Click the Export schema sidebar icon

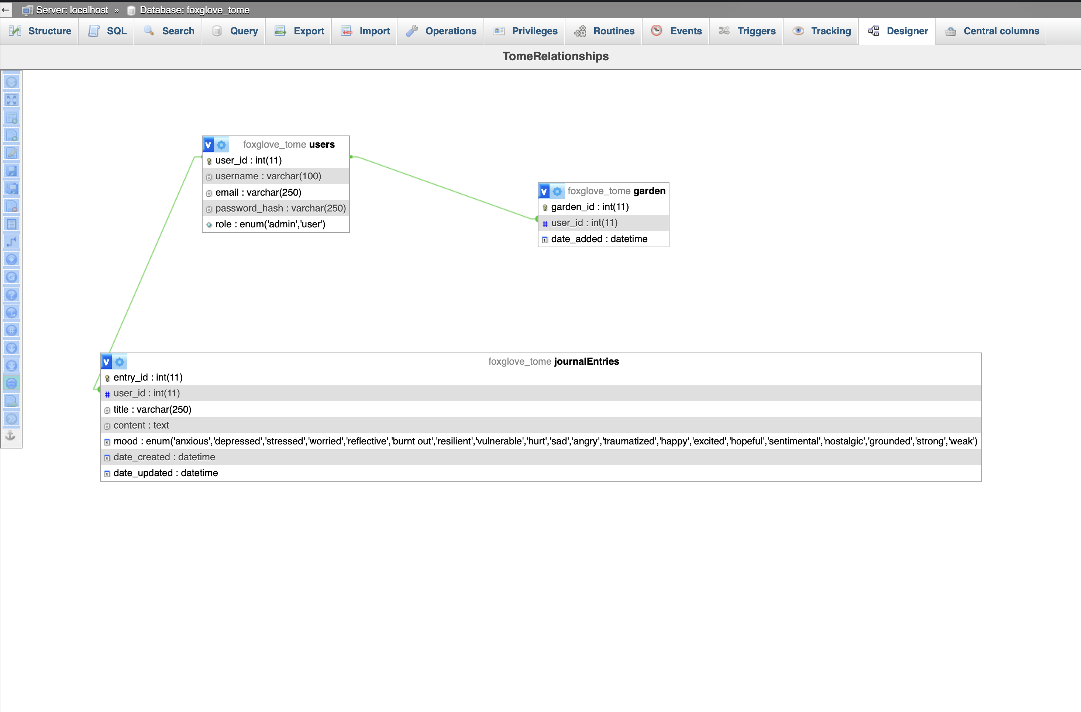pyautogui.click(x=11, y=401)
